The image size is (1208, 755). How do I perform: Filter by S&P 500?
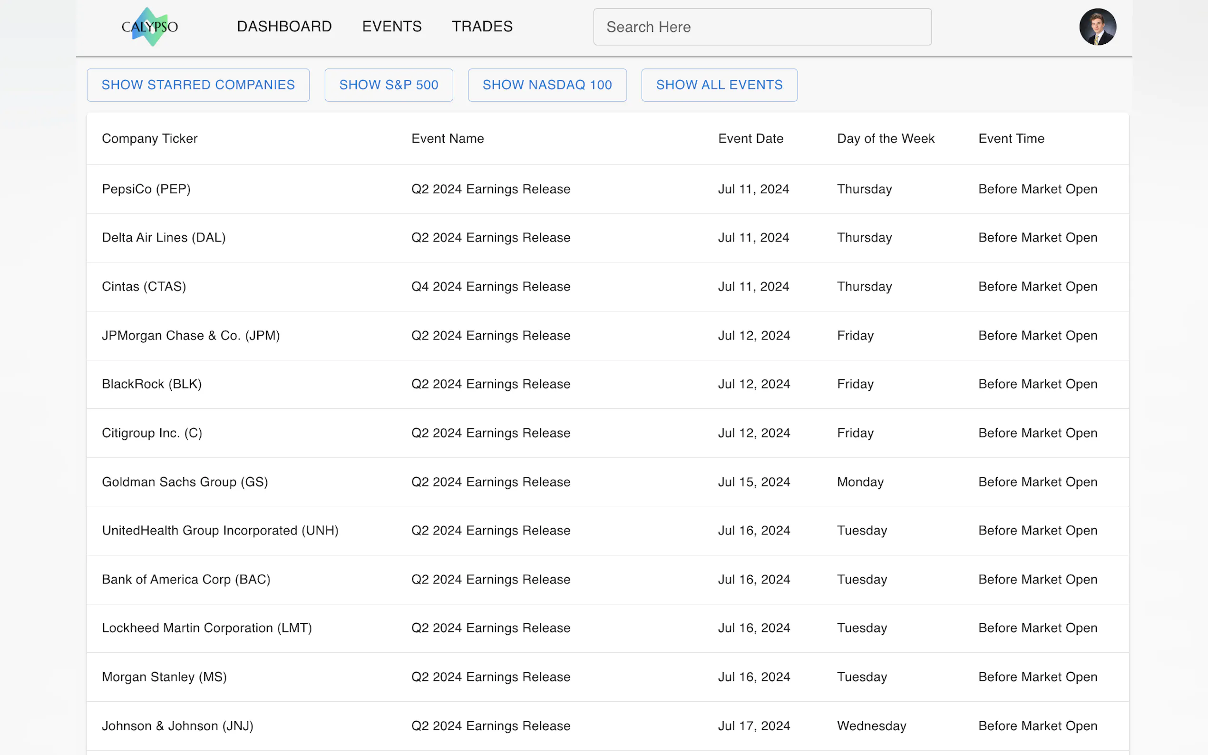point(389,85)
